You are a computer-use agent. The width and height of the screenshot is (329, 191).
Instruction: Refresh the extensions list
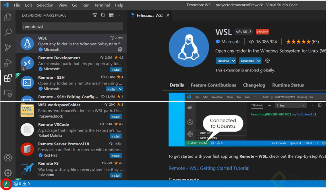click(103, 15)
